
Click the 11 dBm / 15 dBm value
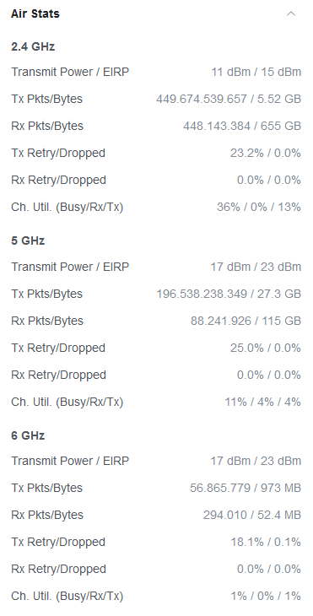256,73
